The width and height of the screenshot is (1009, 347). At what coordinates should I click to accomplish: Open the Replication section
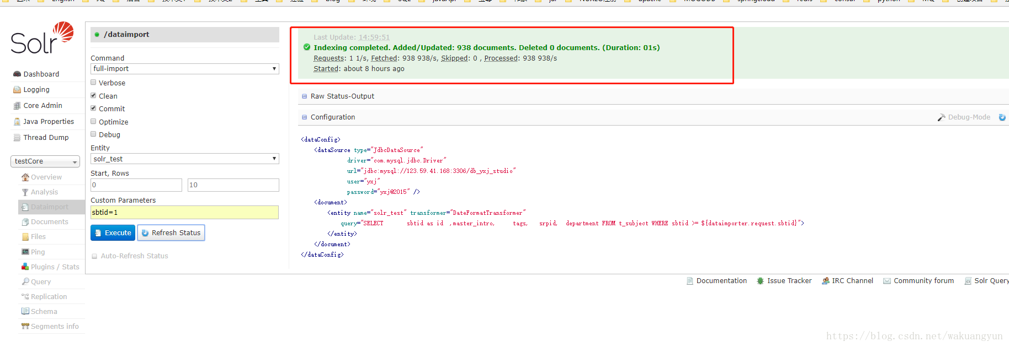pyautogui.click(x=49, y=297)
